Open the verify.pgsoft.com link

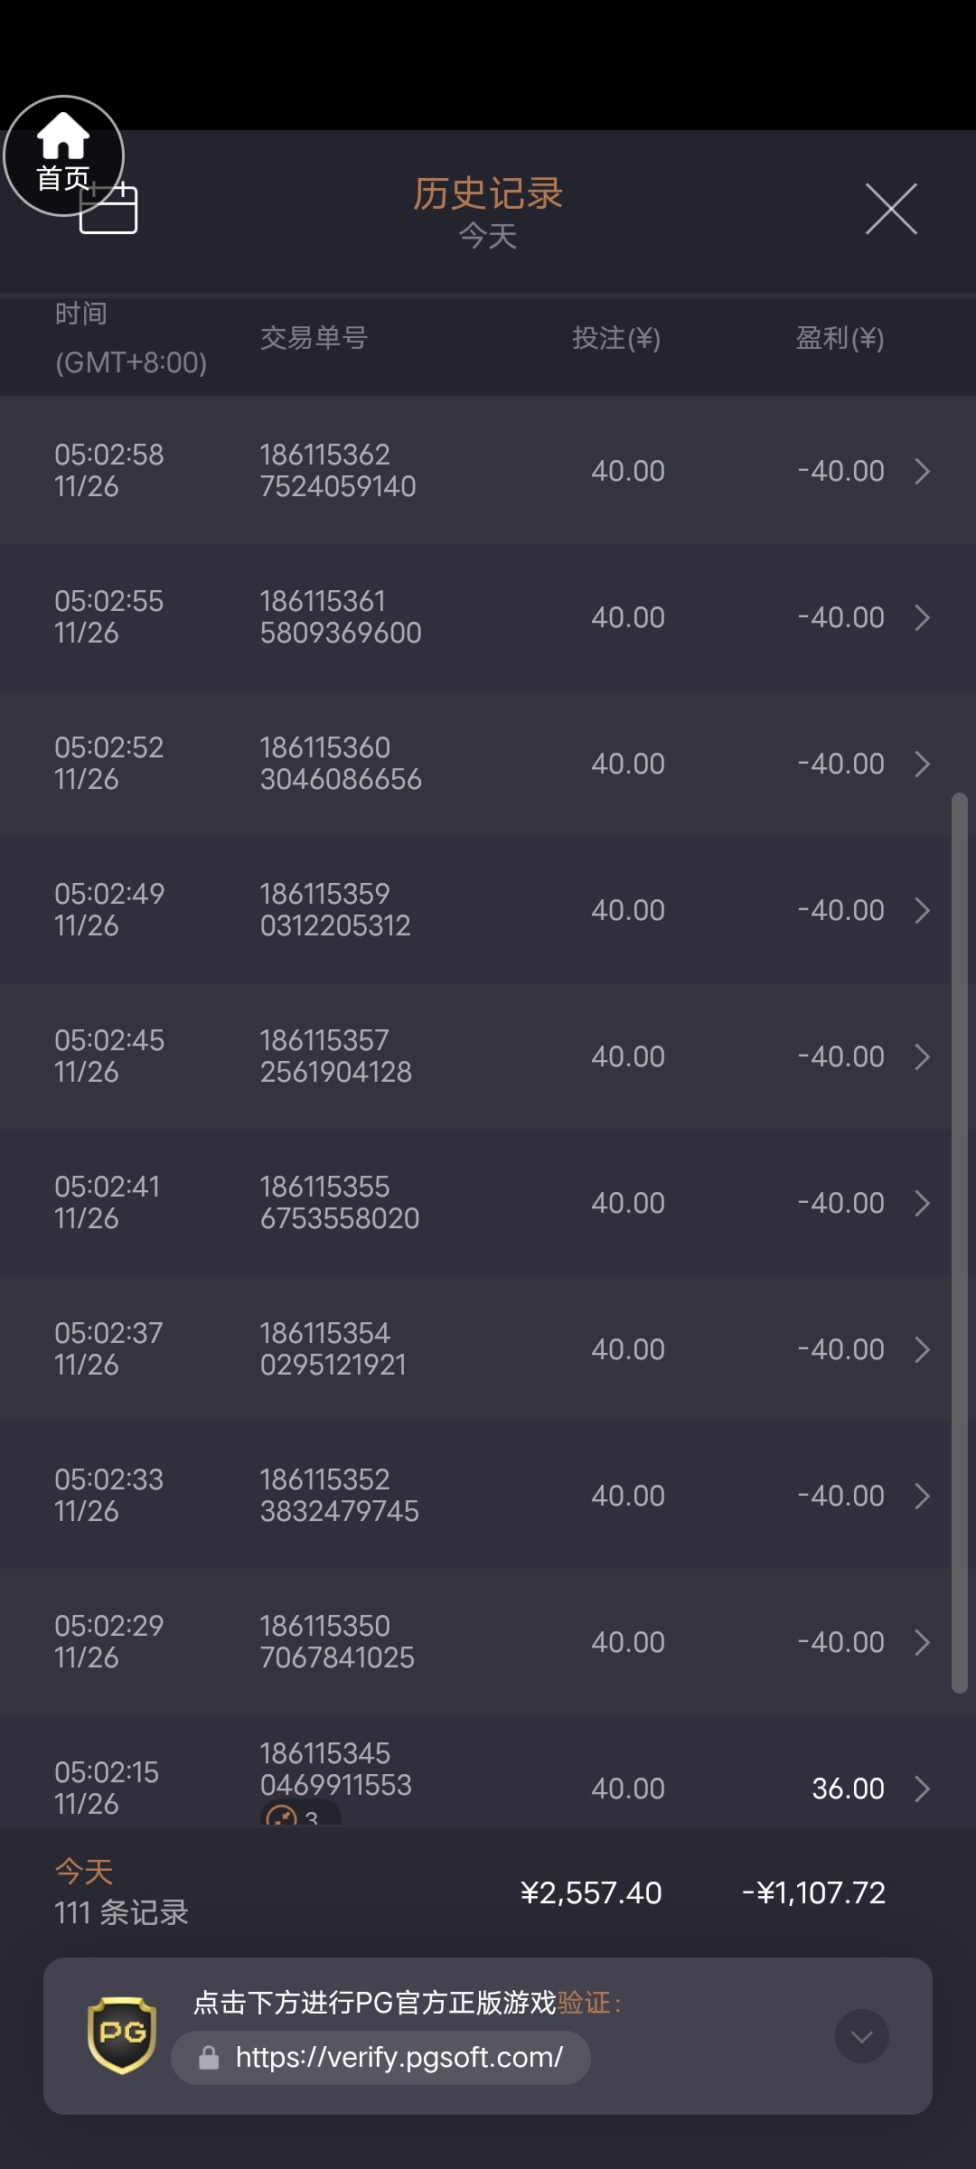point(399,2058)
